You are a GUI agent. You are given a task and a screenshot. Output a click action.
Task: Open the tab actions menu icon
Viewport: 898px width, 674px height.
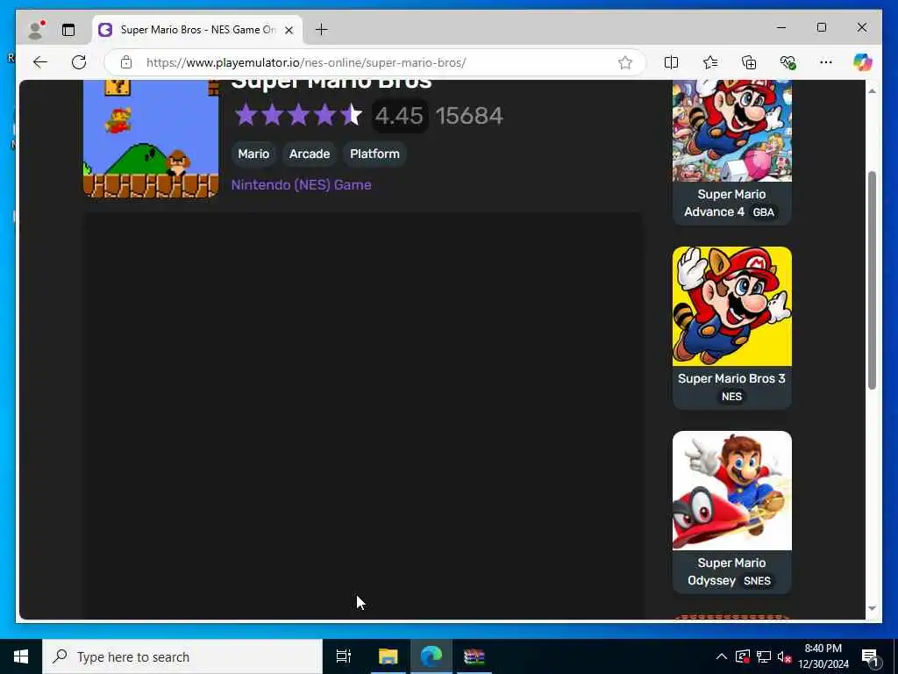[68, 30]
